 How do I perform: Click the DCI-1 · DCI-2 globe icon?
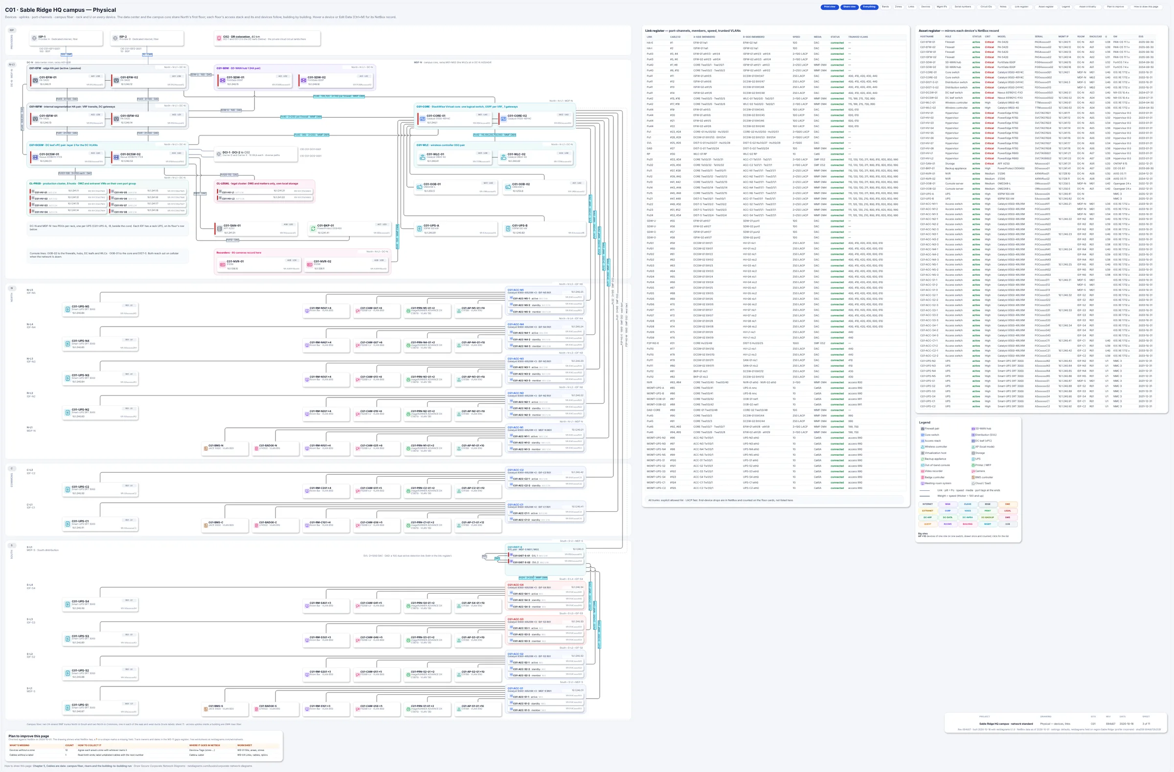[219, 154]
